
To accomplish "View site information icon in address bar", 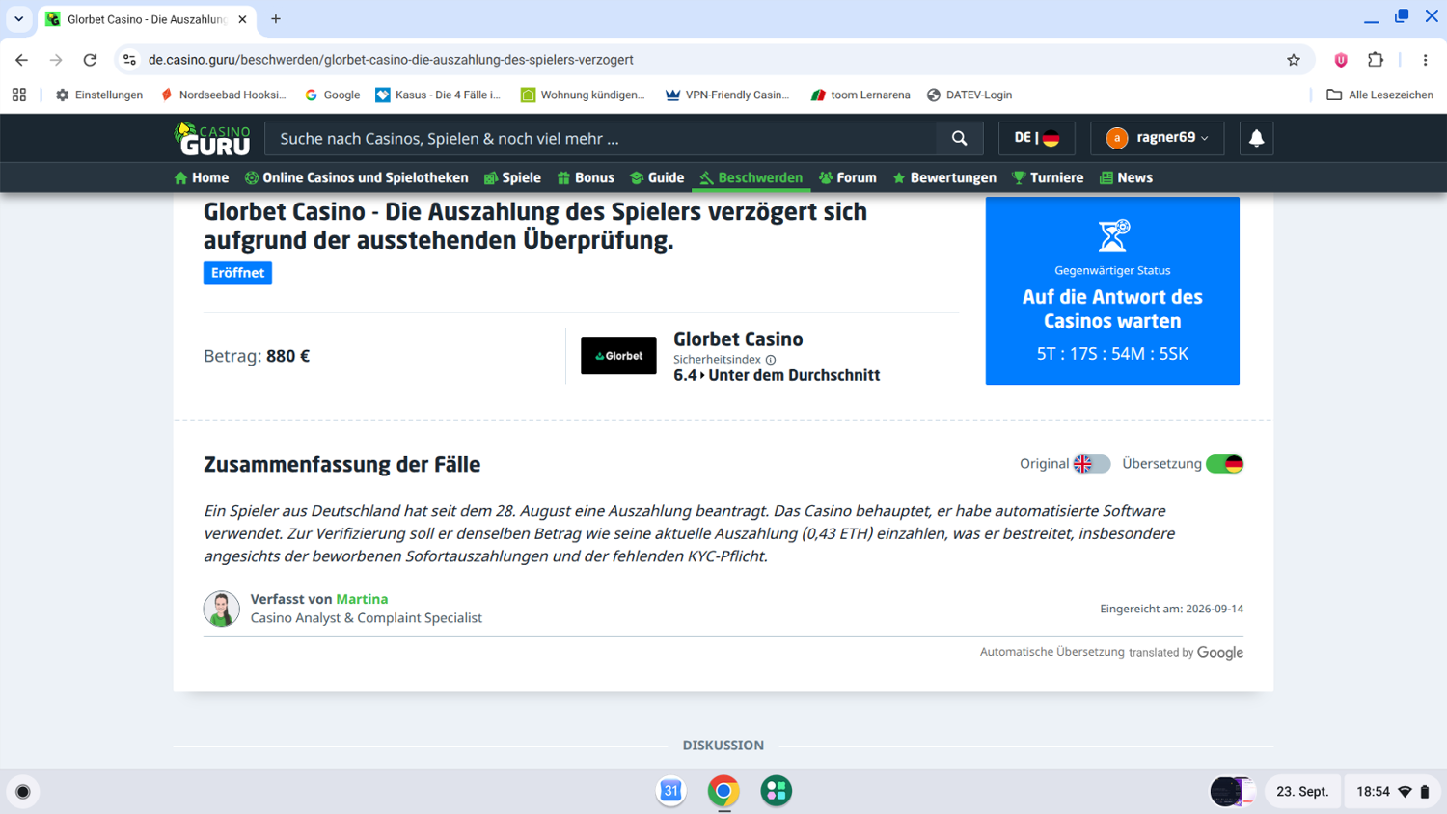I will click(129, 60).
